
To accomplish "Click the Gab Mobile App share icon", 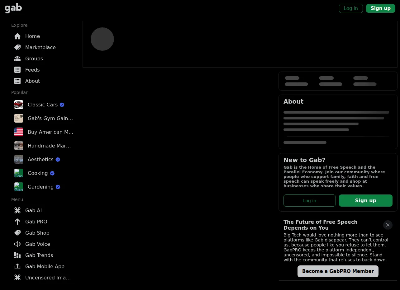I will pyautogui.click(x=17, y=267).
